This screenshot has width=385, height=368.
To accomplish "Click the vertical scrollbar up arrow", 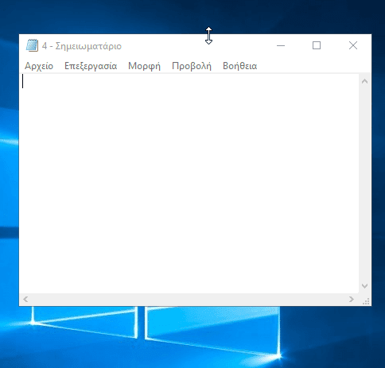I will tap(364, 81).
